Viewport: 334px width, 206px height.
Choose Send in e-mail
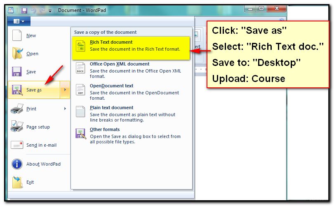tap(39, 145)
